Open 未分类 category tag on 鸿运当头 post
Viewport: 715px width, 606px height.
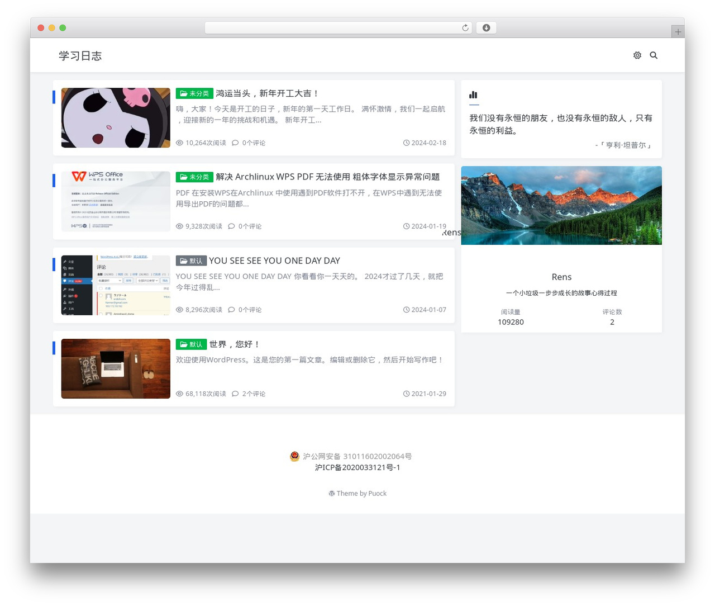tap(194, 93)
